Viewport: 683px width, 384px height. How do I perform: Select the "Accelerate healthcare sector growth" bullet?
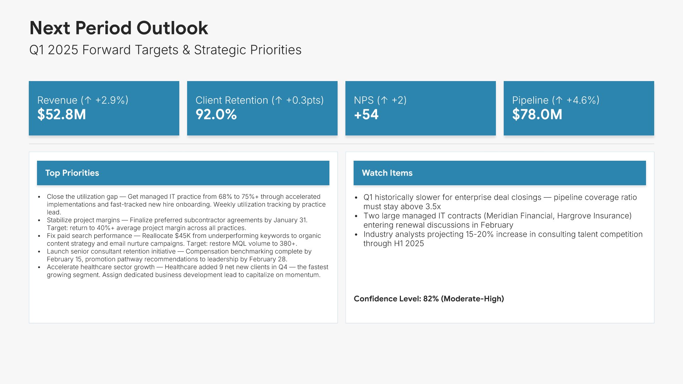187,271
